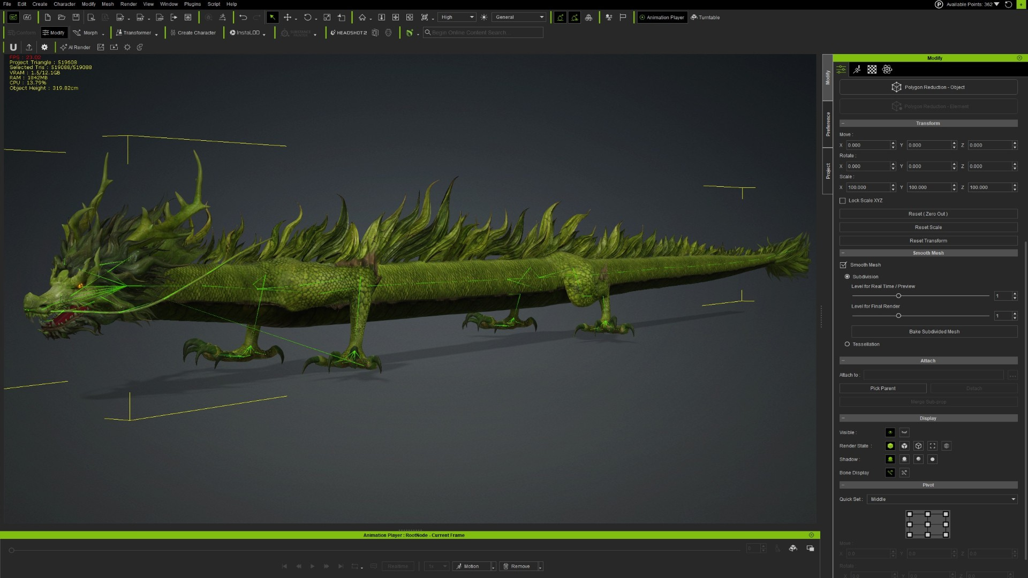Screen dimensions: 1028x578
Task: Adjust Level for Final Render slider
Action: click(898, 316)
